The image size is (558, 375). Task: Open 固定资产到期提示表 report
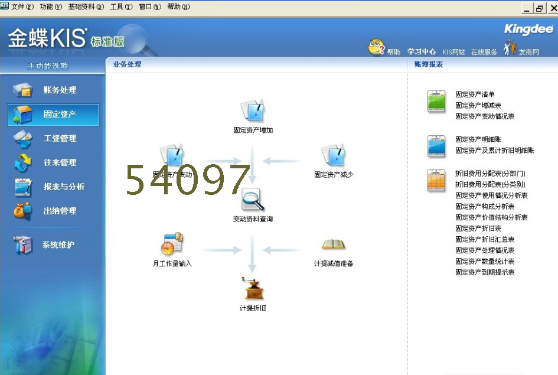pos(485,272)
